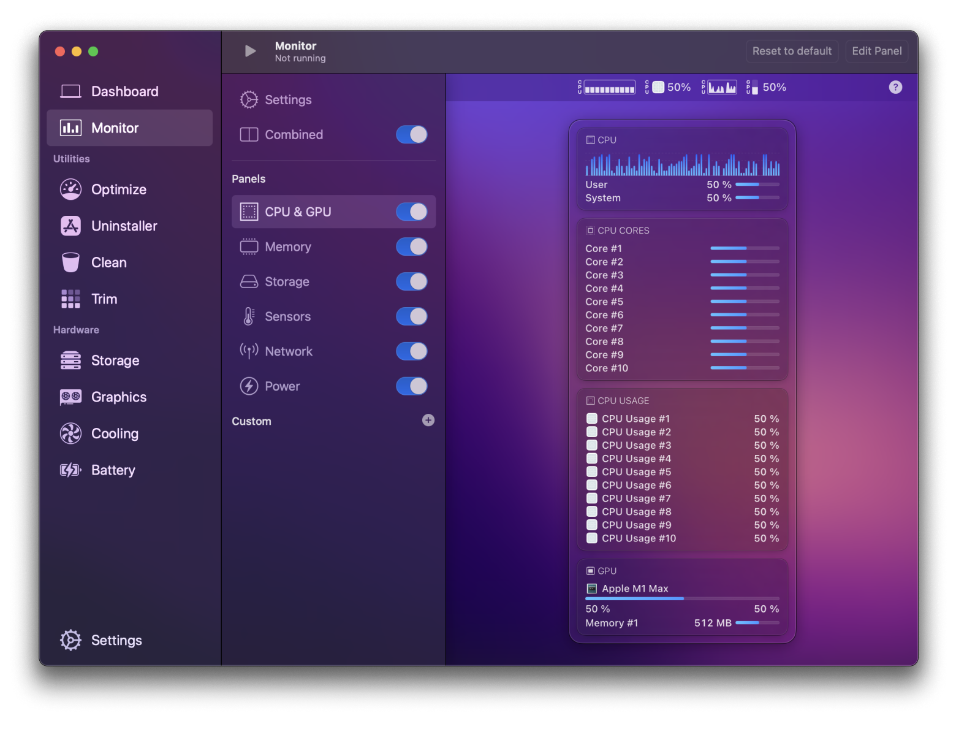Tick the CPU Usage #5 checkbox
Viewport: 956px width, 748px height.
pyautogui.click(x=592, y=471)
